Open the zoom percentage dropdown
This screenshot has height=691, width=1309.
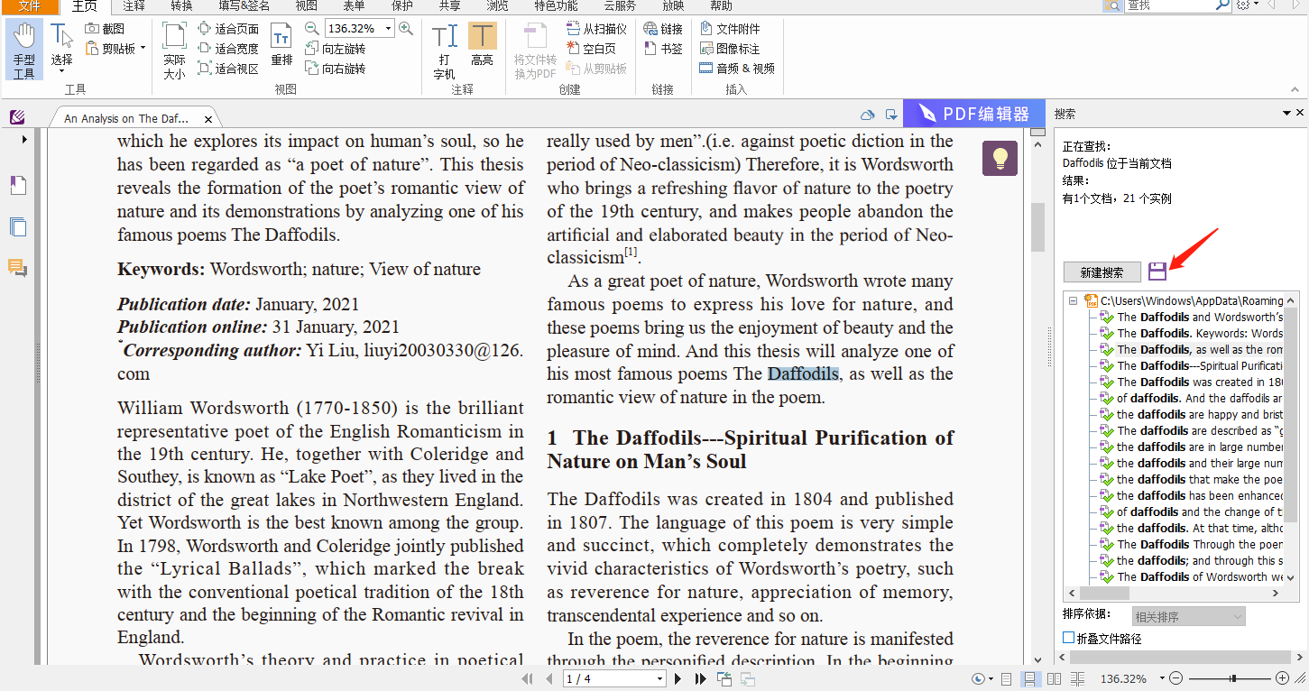tap(389, 29)
